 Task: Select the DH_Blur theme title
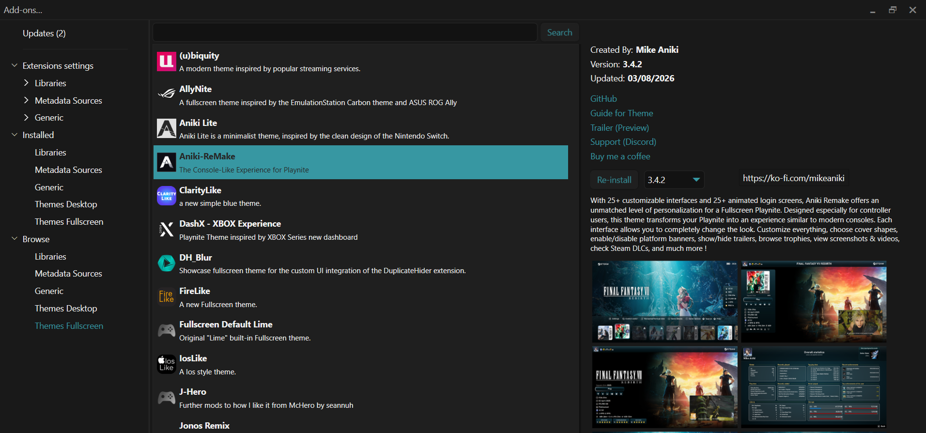pyautogui.click(x=196, y=258)
